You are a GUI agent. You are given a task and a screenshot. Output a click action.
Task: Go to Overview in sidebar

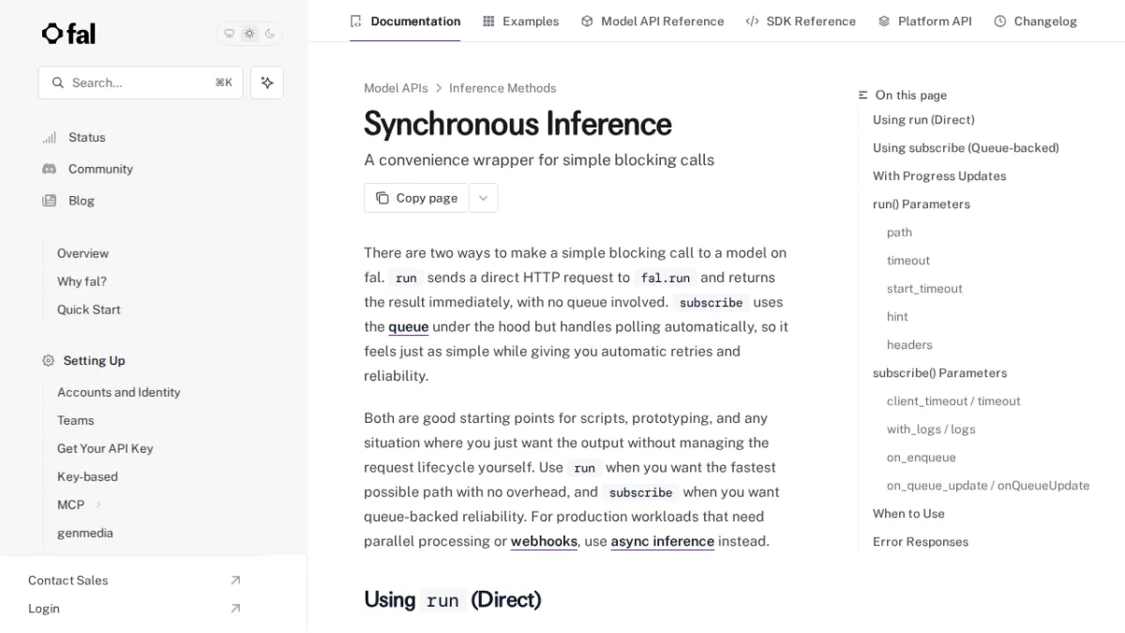click(x=82, y=253)
